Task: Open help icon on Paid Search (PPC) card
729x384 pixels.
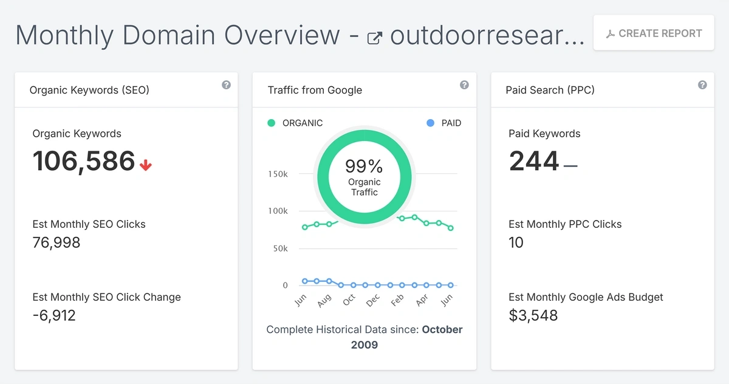Action: [x=702, y=85]
